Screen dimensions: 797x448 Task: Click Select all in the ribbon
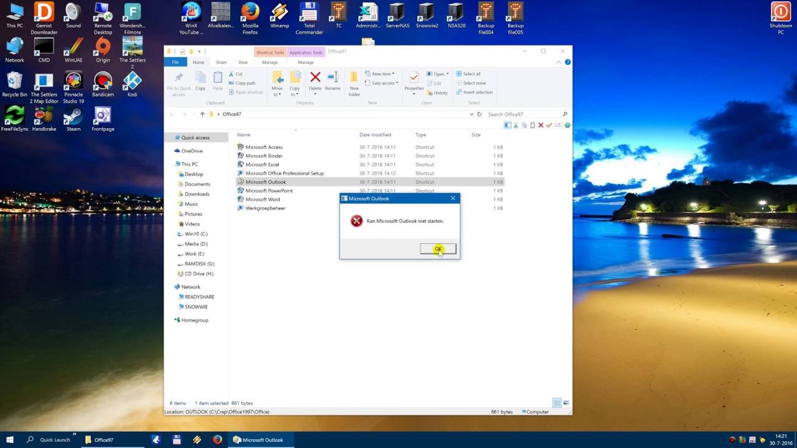click(468, 74)
